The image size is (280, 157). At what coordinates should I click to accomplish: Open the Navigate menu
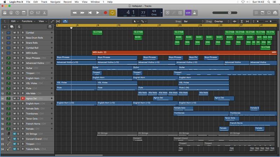point(55,2)
